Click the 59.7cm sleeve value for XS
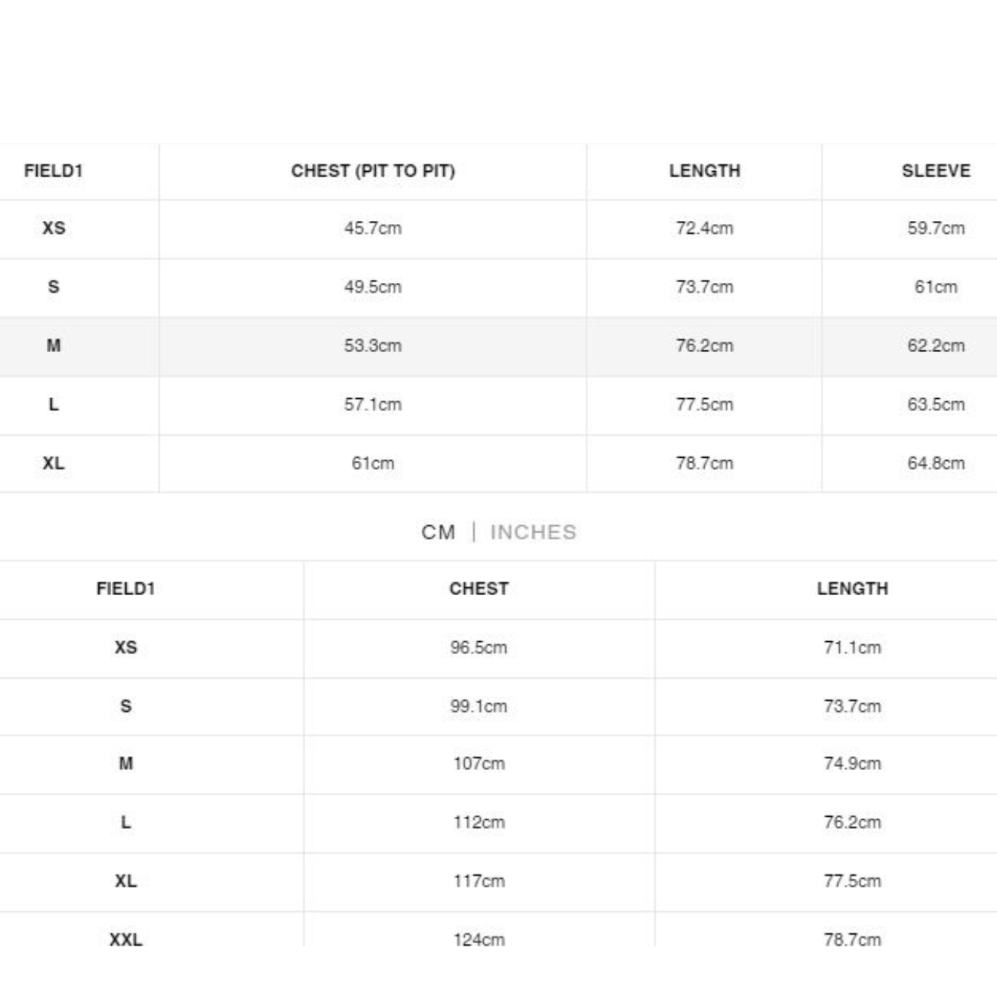Screen dimensions: 997x997 click(x=936, y=229)
